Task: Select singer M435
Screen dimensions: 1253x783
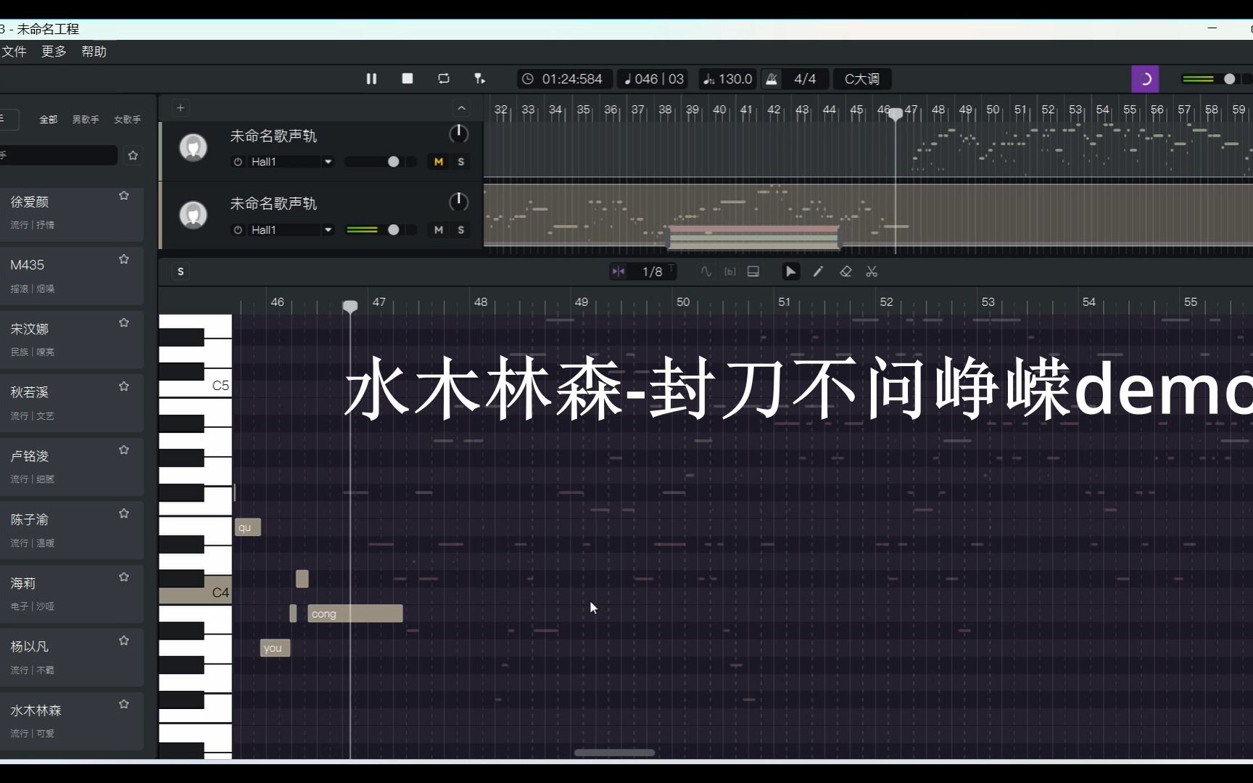Action: [71, 276]
